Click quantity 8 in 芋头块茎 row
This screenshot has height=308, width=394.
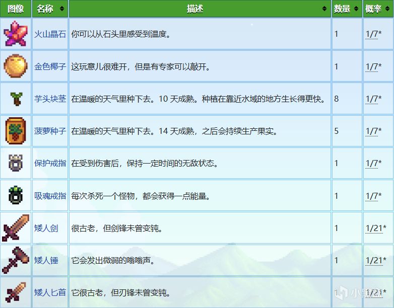(x=336, y=99)
